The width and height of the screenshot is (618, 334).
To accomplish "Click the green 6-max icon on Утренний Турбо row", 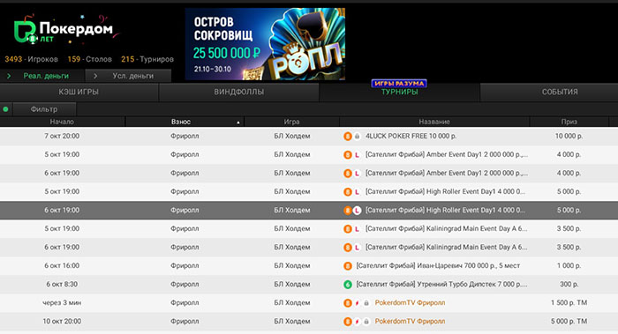I will click(x=348, y=285).
